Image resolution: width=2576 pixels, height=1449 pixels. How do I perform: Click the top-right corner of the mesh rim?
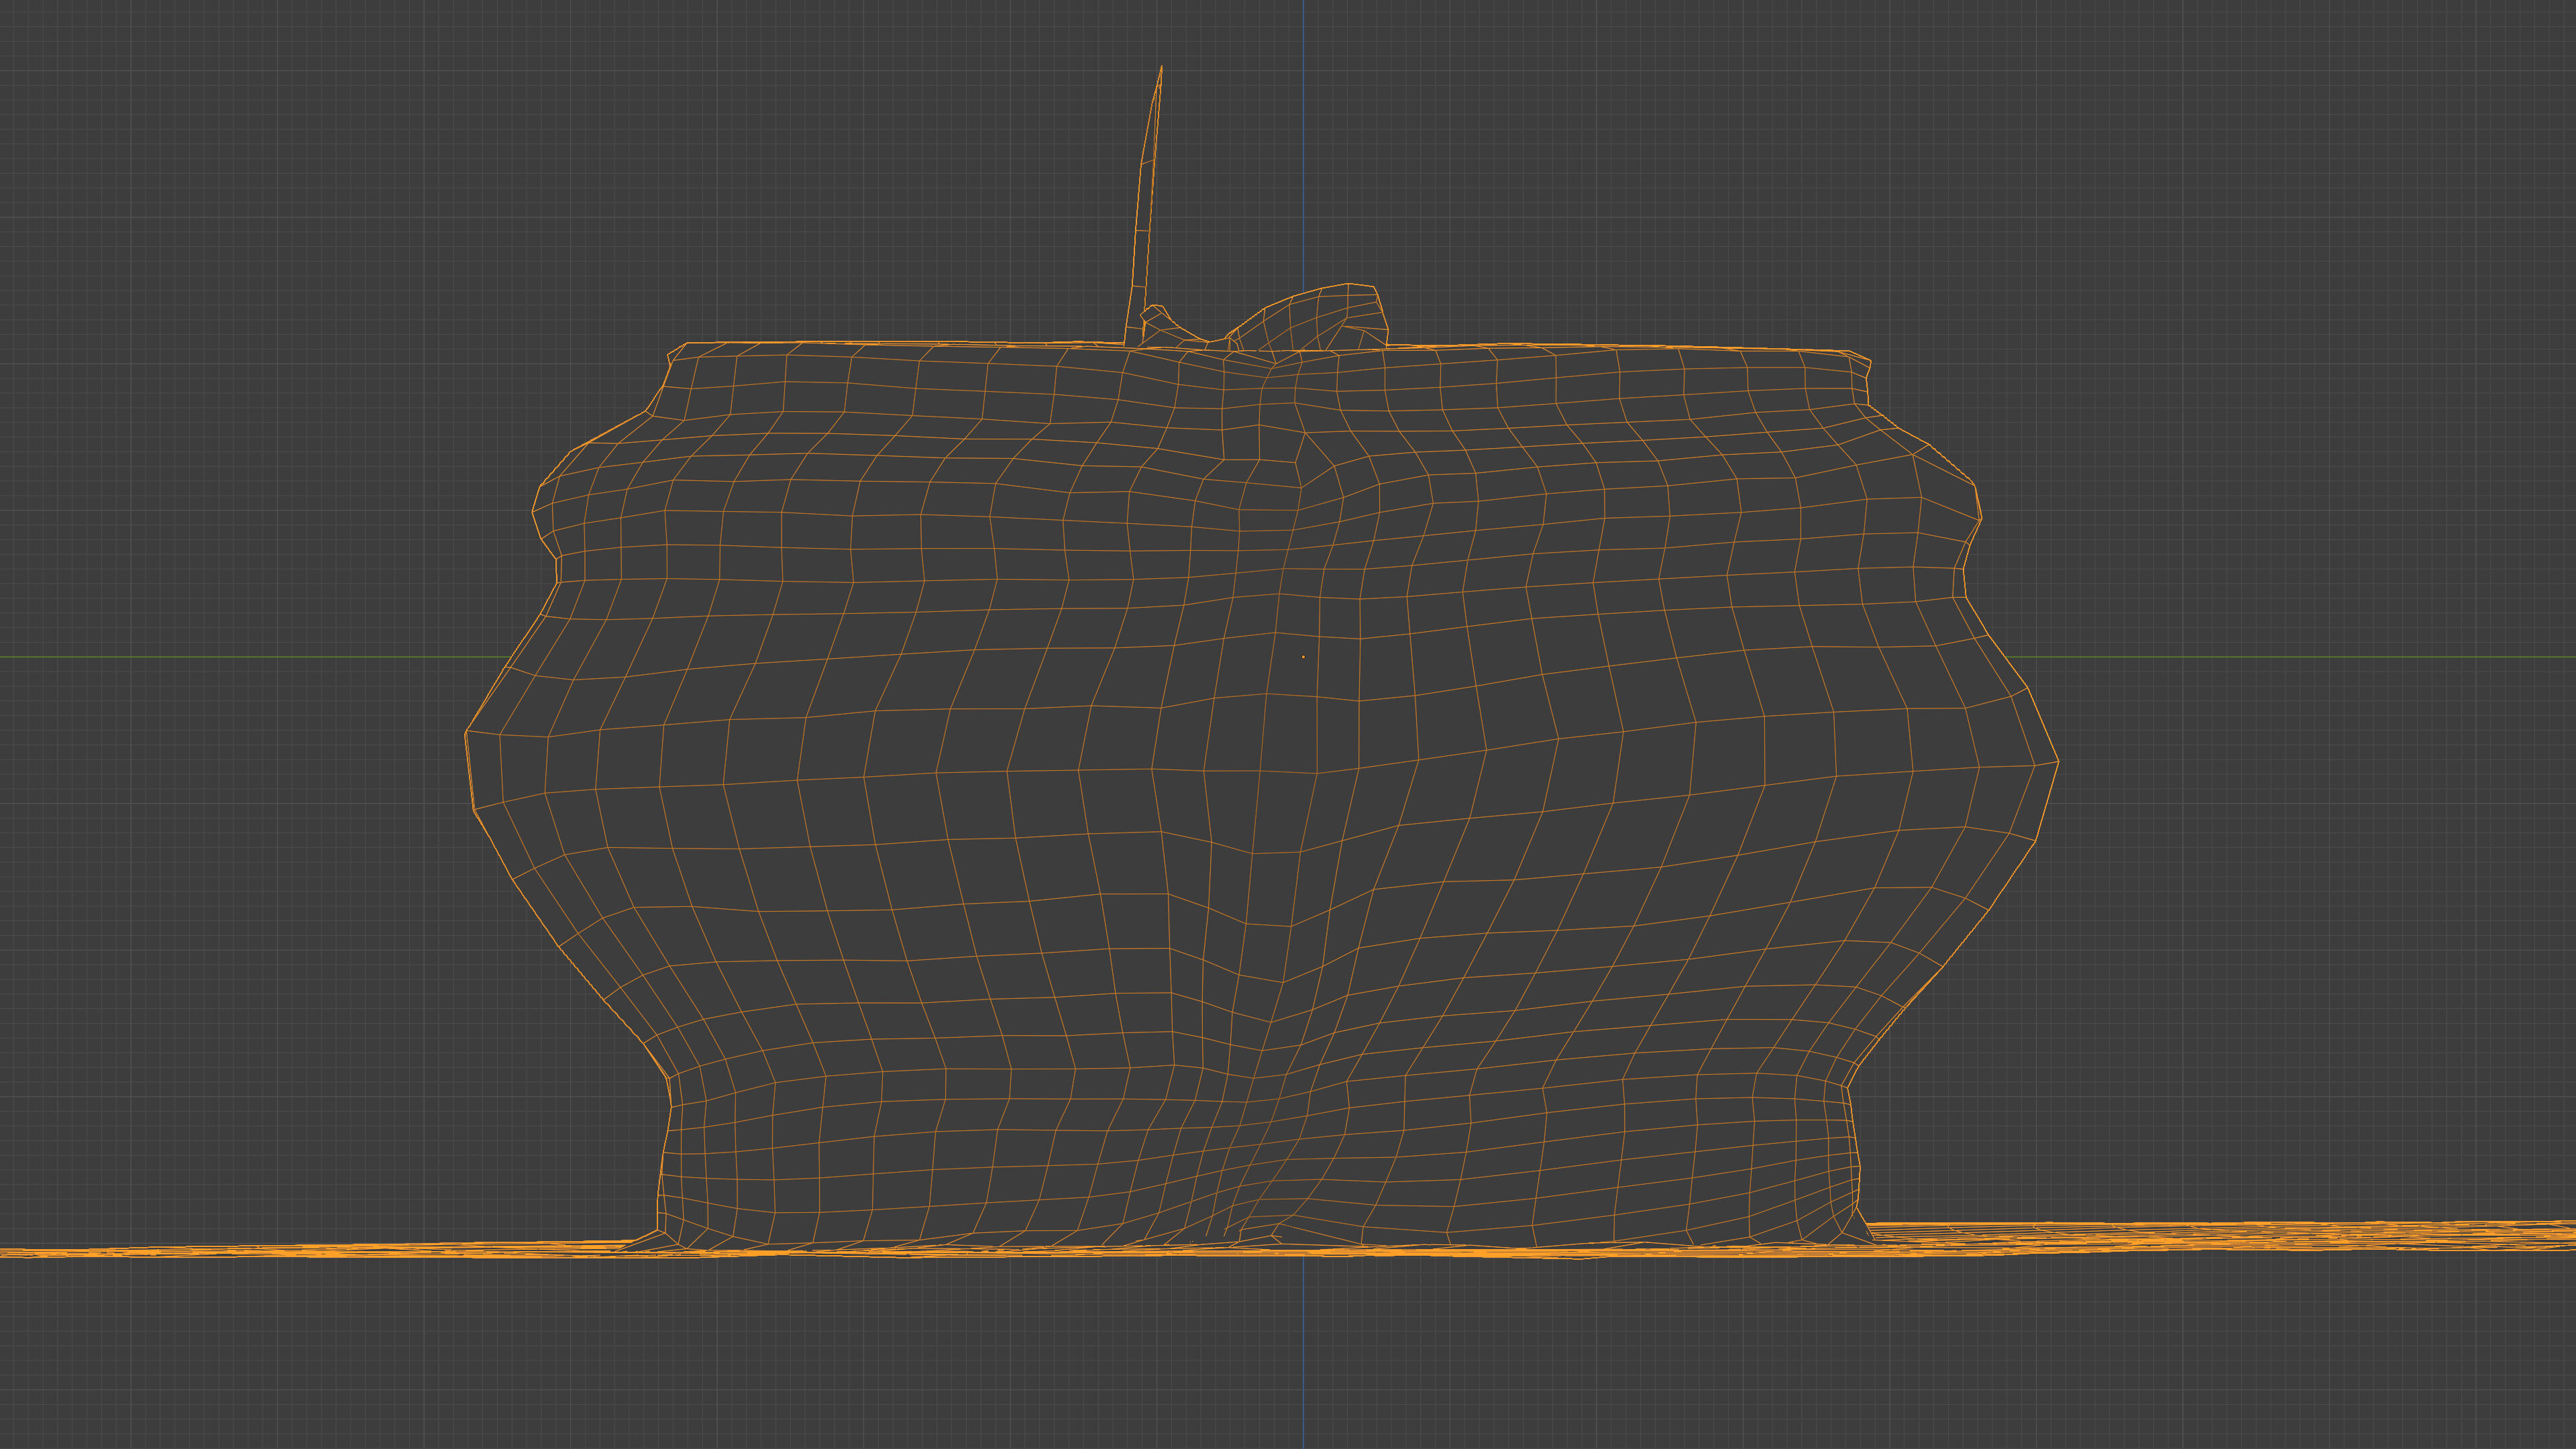1853,353
